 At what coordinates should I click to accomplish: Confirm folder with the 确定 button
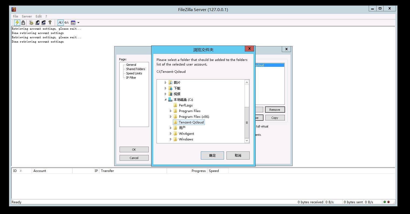(x=212, y=156)
